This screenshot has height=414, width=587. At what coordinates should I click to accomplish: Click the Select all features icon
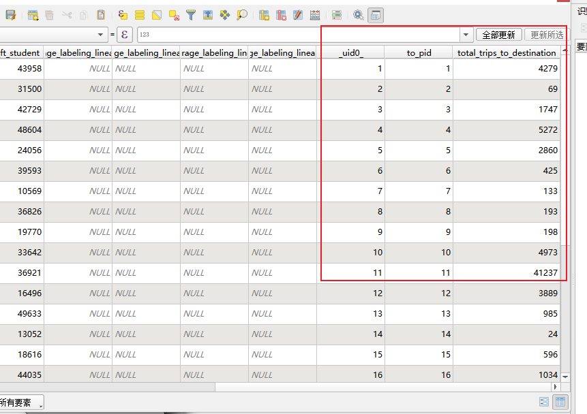point(140,15)
